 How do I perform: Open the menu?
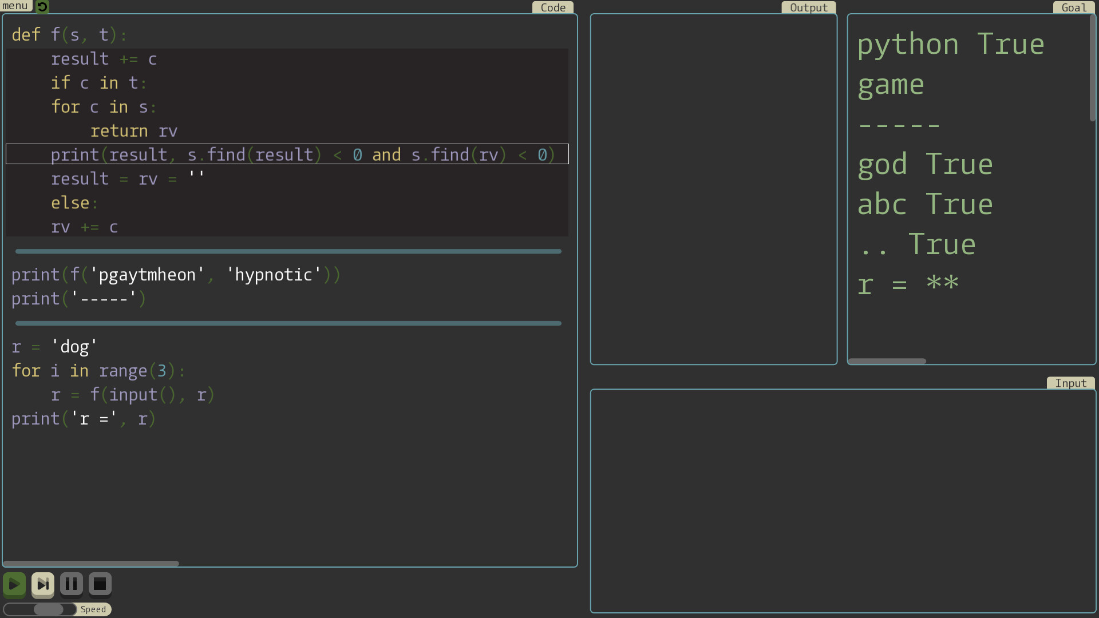15,6
